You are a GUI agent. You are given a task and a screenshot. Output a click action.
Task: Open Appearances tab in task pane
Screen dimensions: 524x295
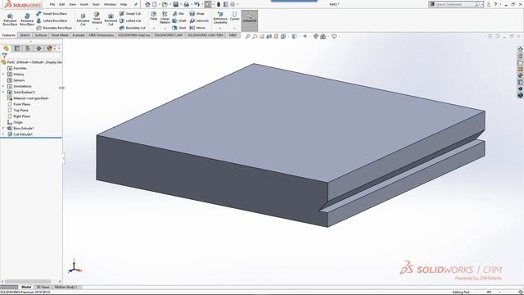pos(521,75)
